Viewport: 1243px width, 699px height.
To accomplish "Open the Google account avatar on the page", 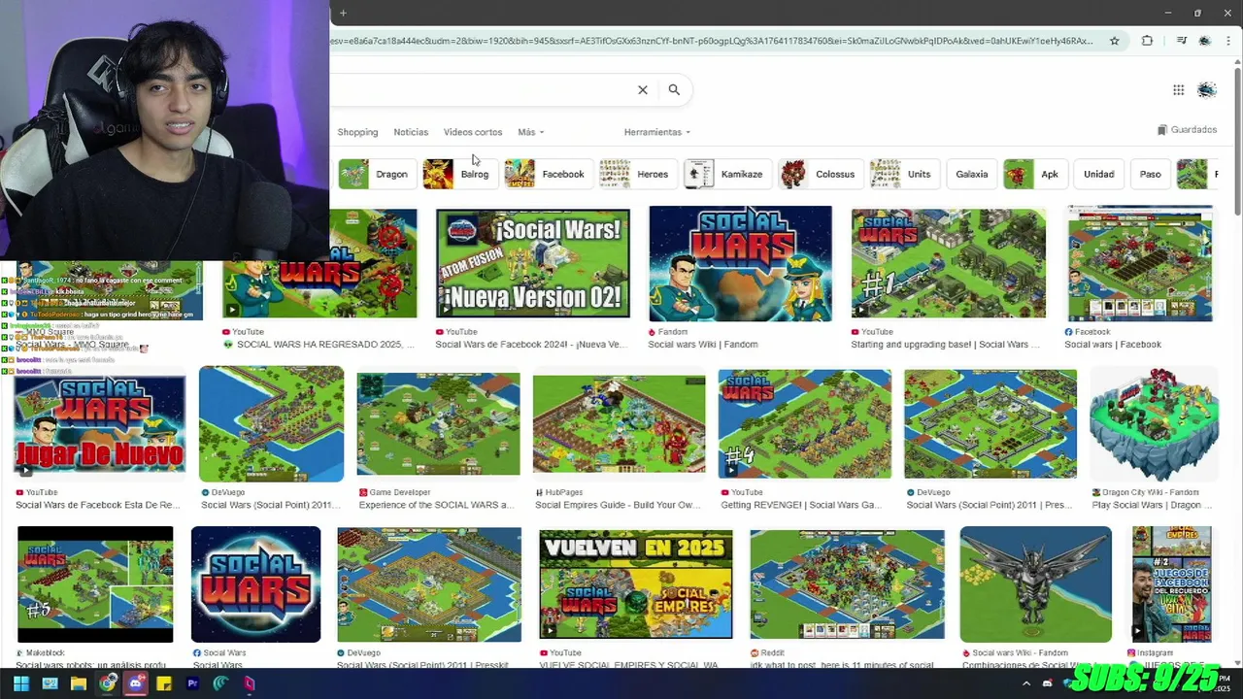I will [1207, 90].
